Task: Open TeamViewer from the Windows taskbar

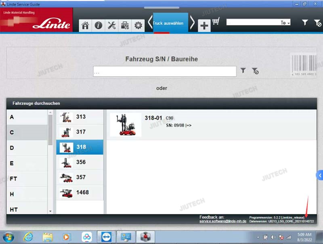Action: pyautogui.click(x=105, y=237)
